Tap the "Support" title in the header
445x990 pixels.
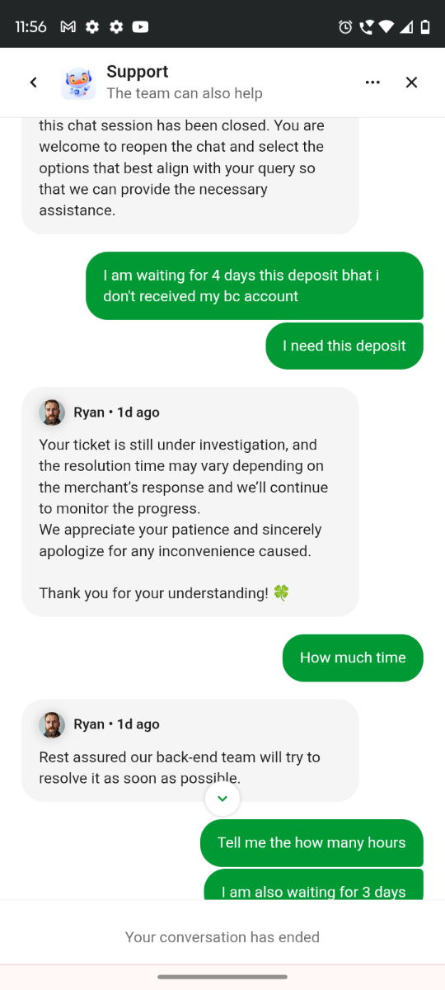point(138,72)
